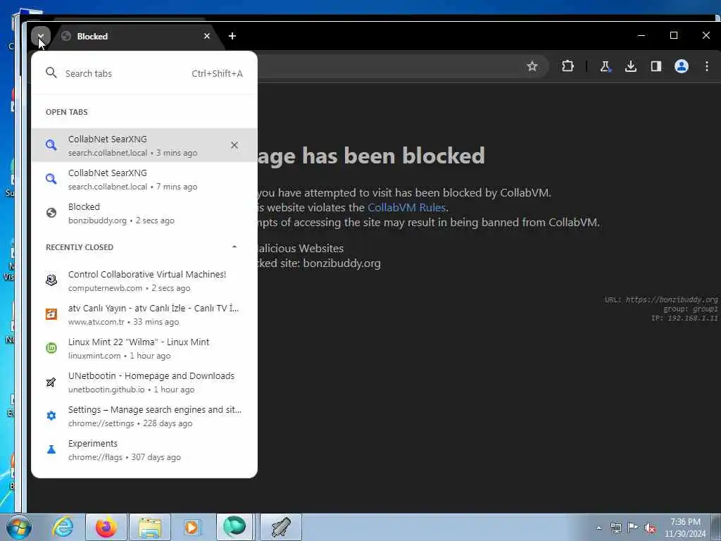Open Windows Media Player on taskbar

point(192,527)
